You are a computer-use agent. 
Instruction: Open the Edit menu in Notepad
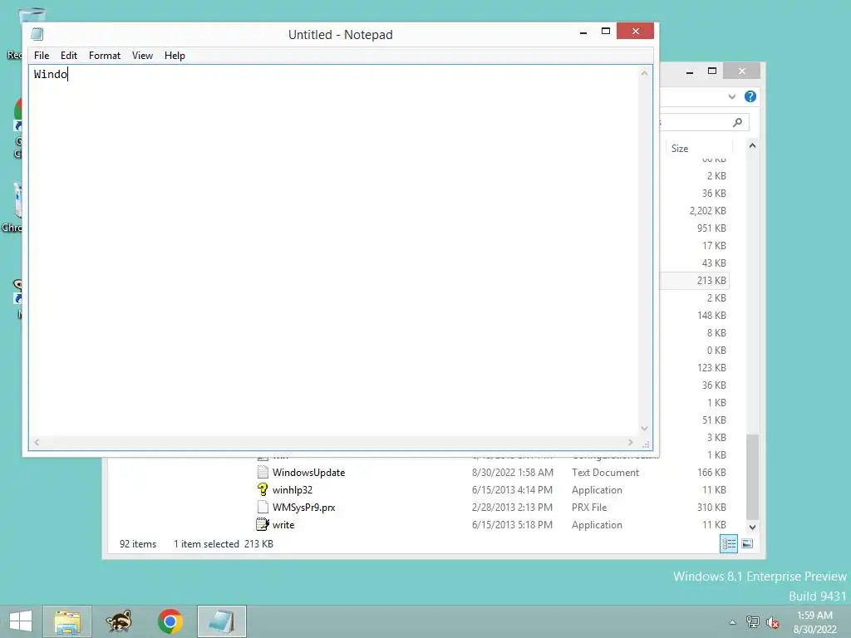click(x=68, y=56)
